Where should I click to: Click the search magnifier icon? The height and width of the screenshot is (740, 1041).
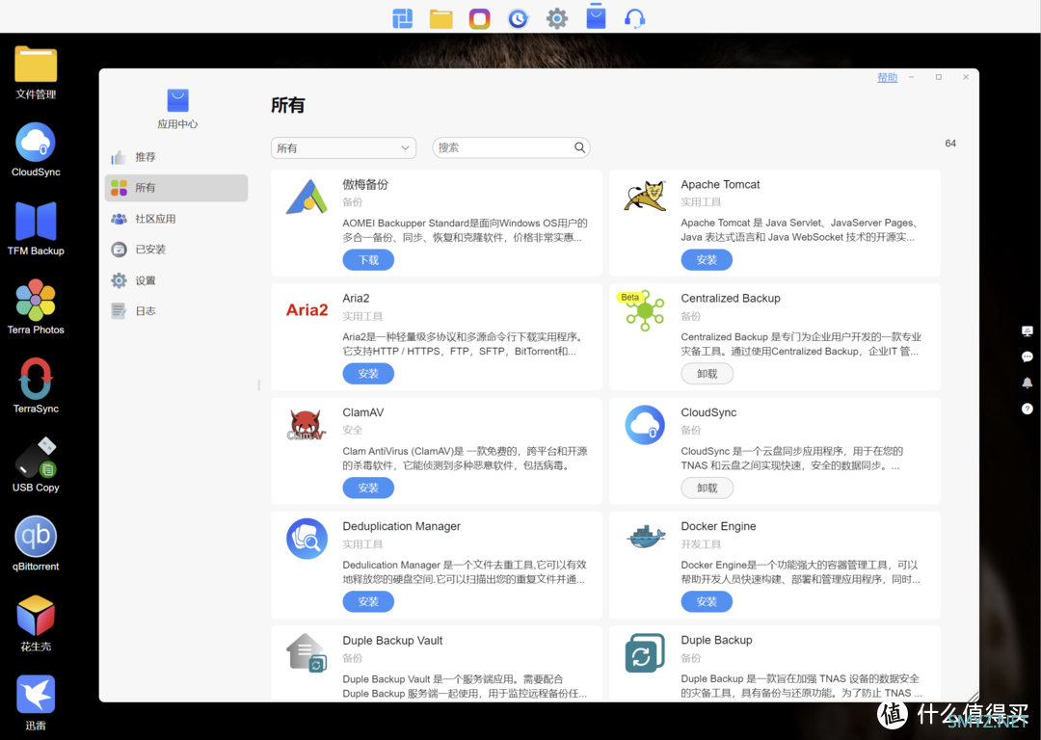pos(579,147)
